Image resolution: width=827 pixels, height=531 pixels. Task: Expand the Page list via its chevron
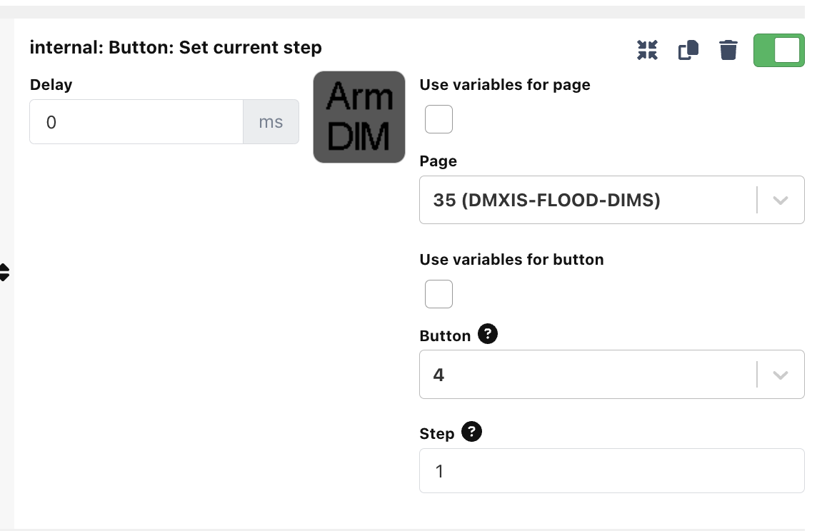[x=780, y=200]
